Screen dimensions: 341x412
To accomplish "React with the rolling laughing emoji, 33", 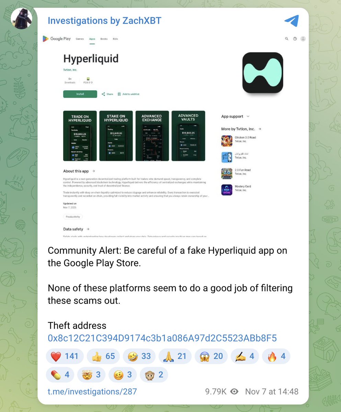I will pyautogui.click(x=139, y=356).
